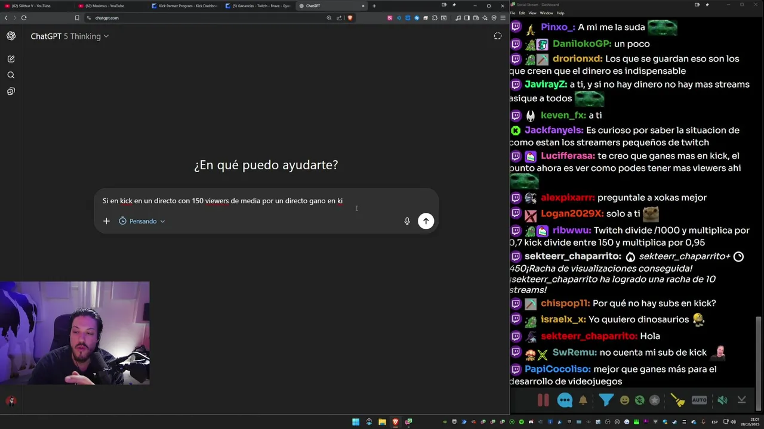Open Window menu in Social Stream window
This screenshot has height=429, width=764.
546,13
